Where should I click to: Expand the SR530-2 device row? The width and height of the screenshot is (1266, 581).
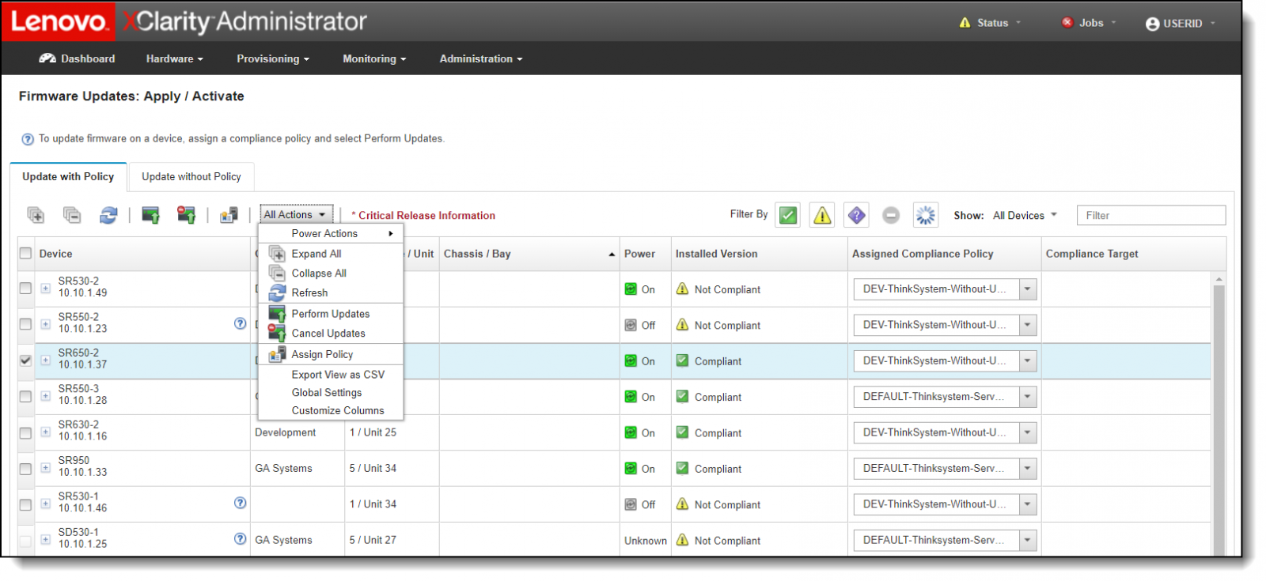tap(45, 288)
